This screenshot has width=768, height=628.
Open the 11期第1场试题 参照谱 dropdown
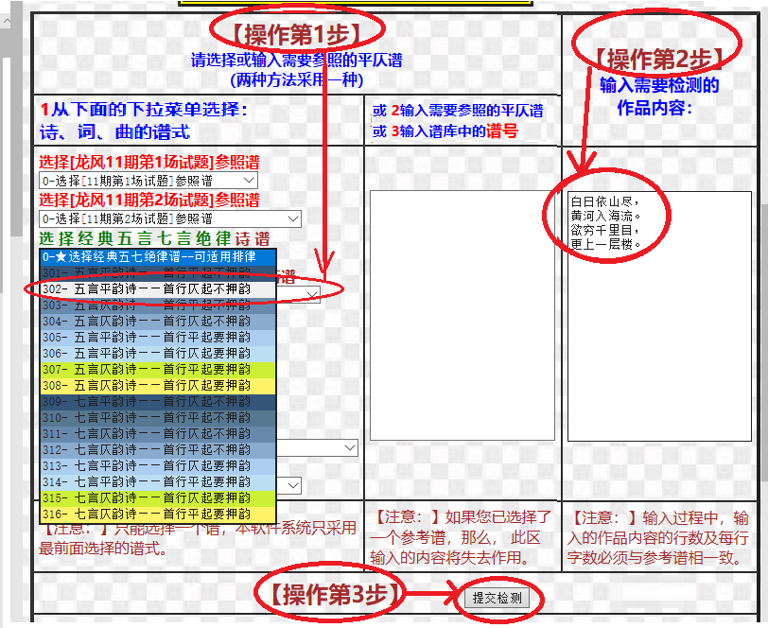point(148,180)
